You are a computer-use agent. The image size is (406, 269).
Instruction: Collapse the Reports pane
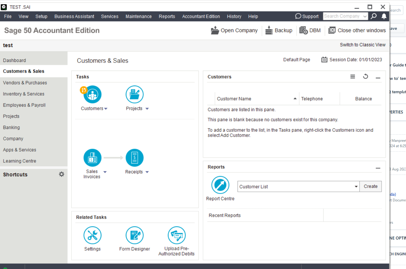tap(378, 168)
